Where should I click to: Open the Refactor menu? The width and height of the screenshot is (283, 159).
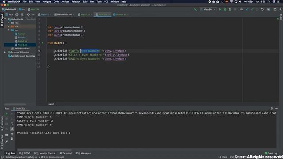pyautogui.click(x=76, y=2)
